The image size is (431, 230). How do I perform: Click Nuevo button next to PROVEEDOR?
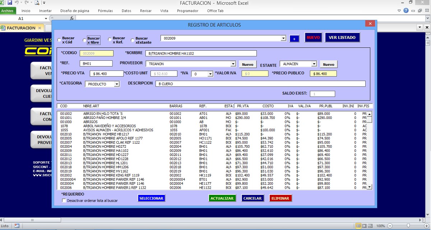(x=248, y=64)
